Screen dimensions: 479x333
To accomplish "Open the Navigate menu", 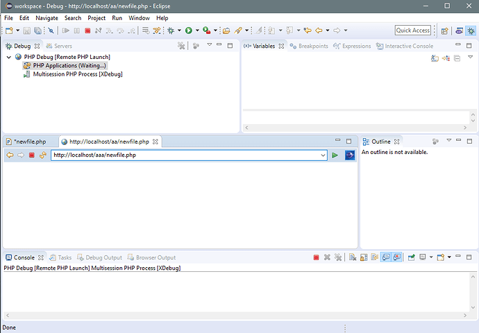I will click(47, 17).
